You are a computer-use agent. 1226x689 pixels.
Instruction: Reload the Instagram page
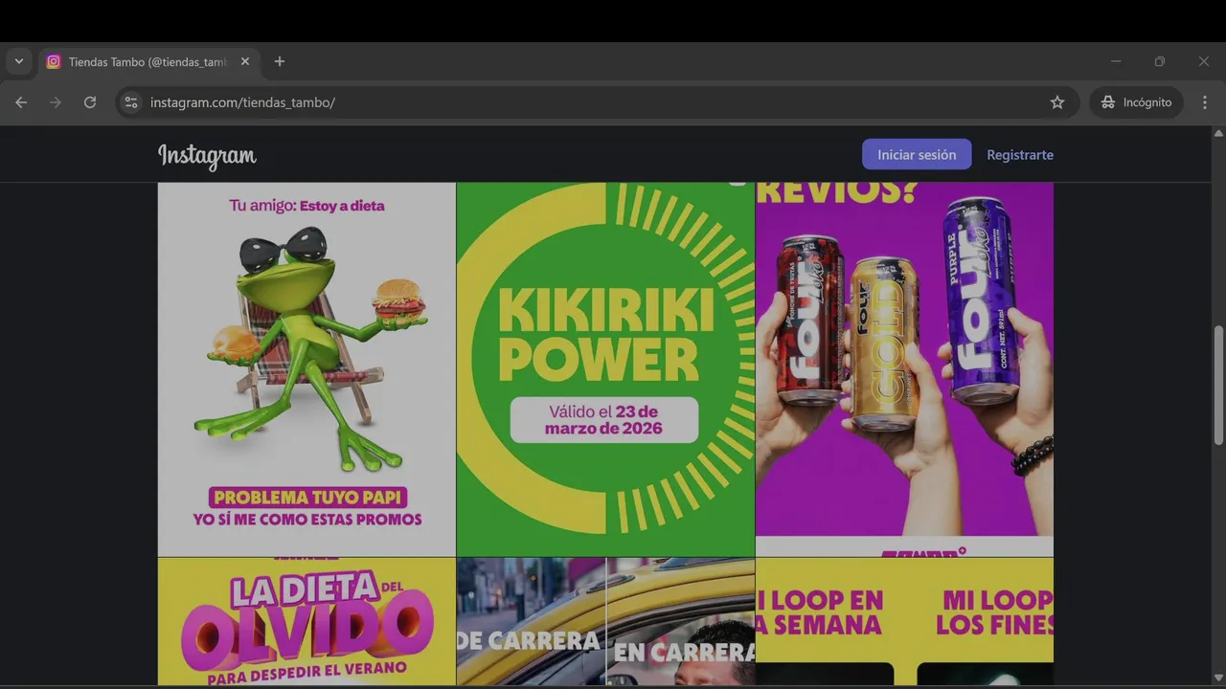(x=90, y=102)
